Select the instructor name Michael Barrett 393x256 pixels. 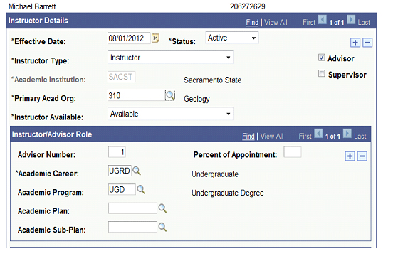(32, 6)
